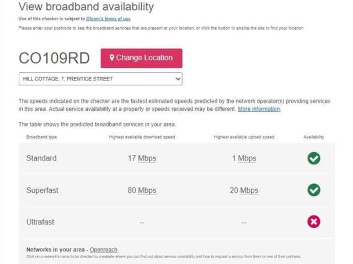Click the address selector chevron arrow
353x264 pixels.
177,79
